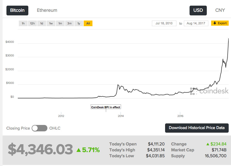This screenshot has width=231, height=166.
Task: Toggle the chart from Closing Price to OHLC
Action: [39, 128]
